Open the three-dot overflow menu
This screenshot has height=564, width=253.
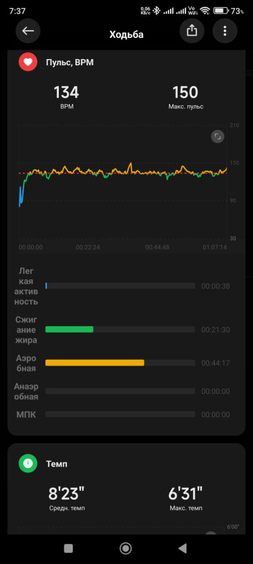pos(225,30)
